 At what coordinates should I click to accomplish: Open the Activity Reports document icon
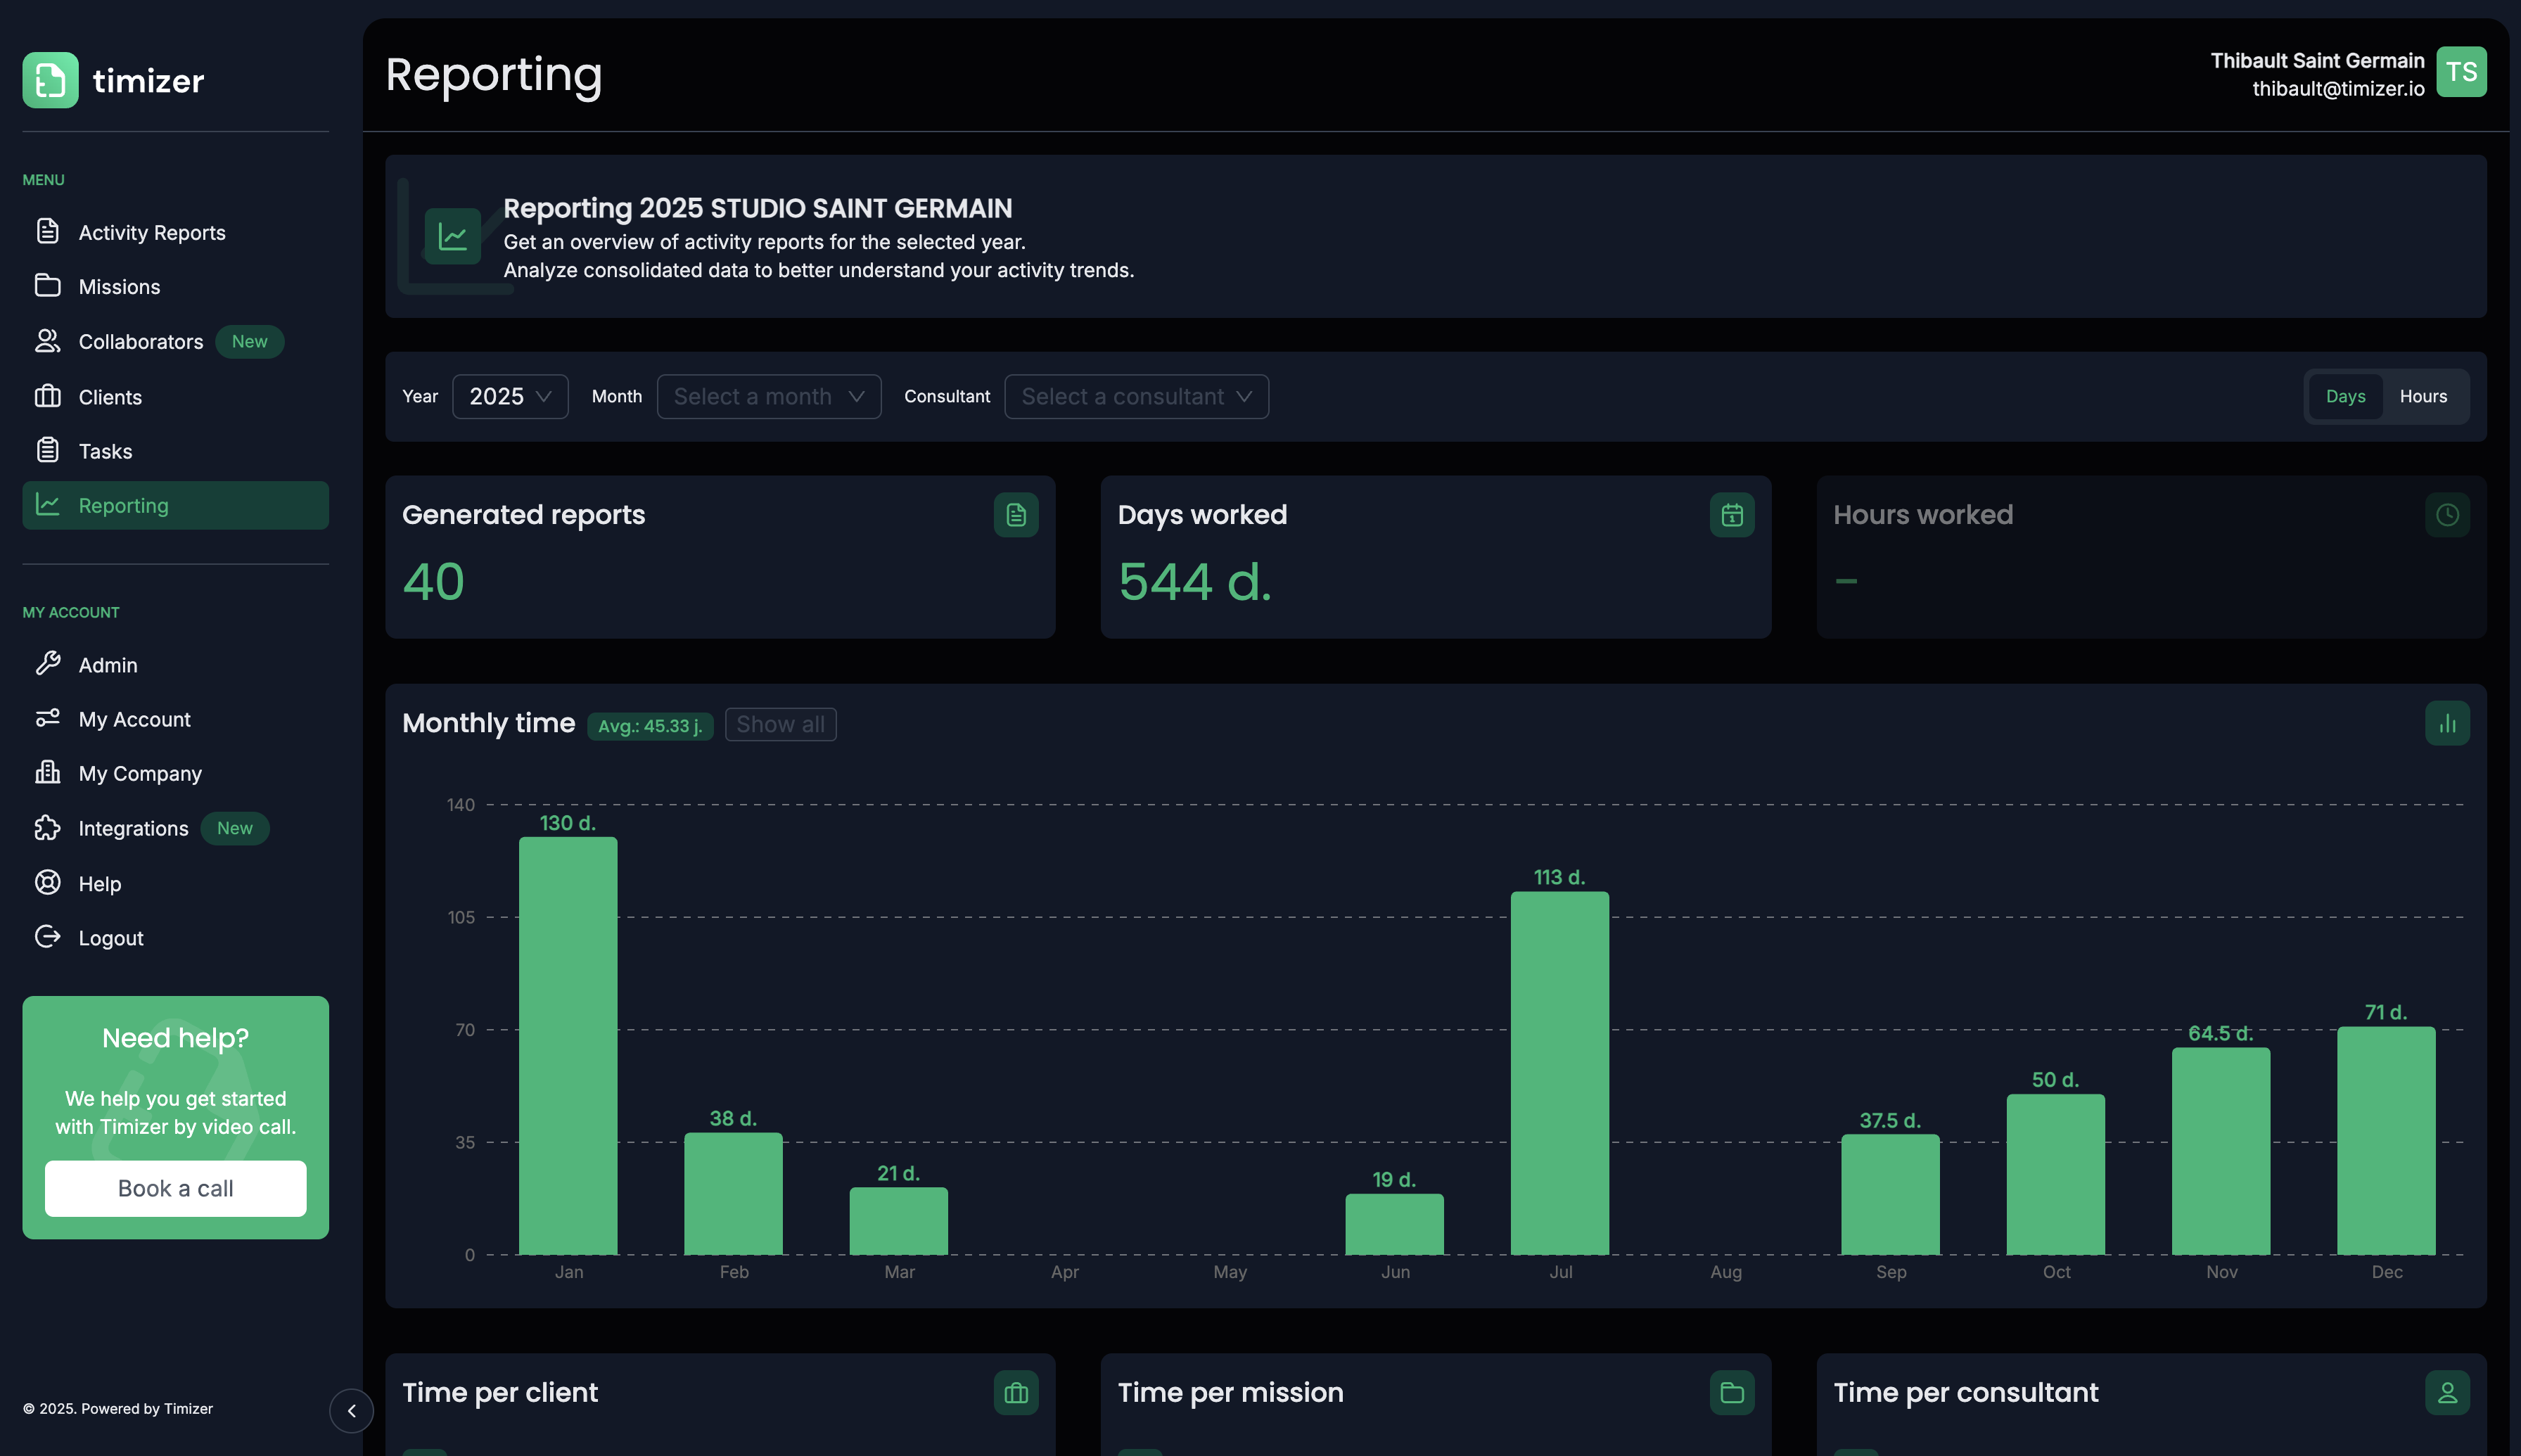[48, 231]
